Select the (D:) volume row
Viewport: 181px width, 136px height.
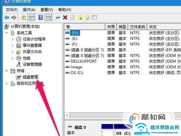click(x=123, y=33)
